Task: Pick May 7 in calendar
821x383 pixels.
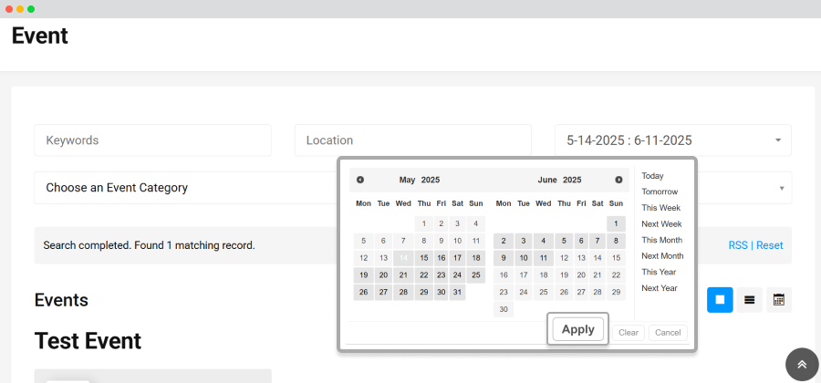Action: point(403,242)
